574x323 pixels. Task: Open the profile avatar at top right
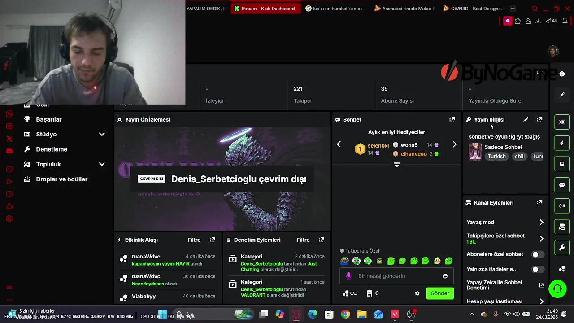(x=553, y=51)
